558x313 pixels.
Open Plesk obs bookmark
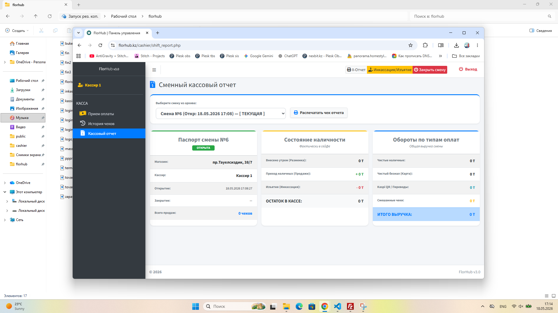(x=180, y=56)
